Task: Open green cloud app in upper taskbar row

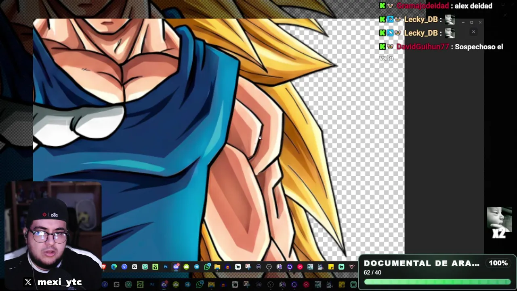Action: coord(186,267)
